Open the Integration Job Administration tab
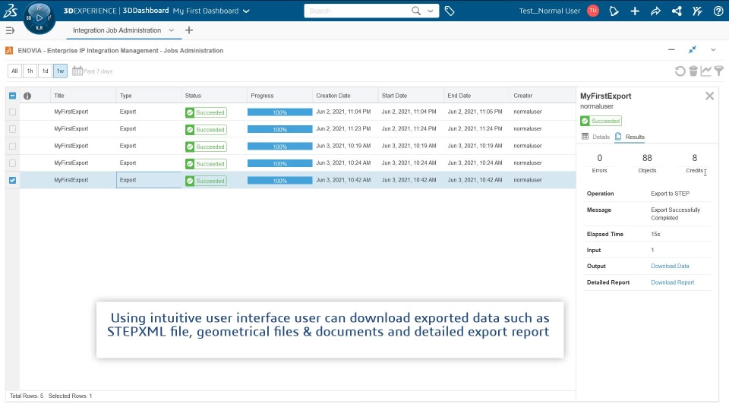The image size is (729, 410). click(117, 30)
